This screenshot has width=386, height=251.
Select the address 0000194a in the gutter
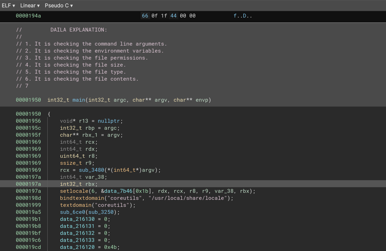[x=28, y=16]
